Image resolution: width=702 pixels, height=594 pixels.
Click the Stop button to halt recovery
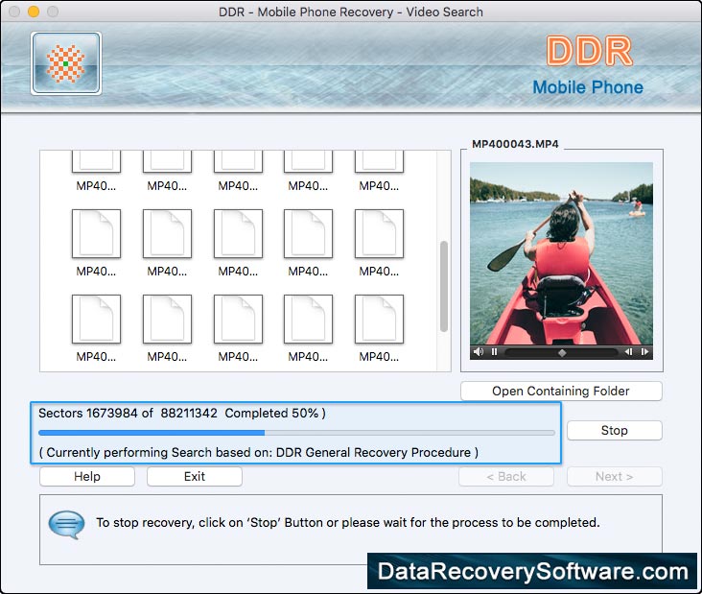point(614,431)
